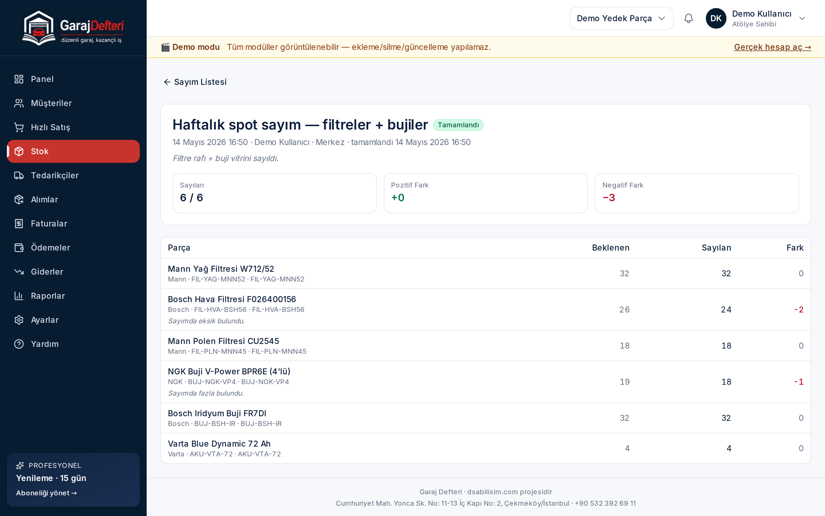Click the Gerçek hesap aç link
This screenshot has width=825, height=516.
pyautogui.click(x=772, y=47)
